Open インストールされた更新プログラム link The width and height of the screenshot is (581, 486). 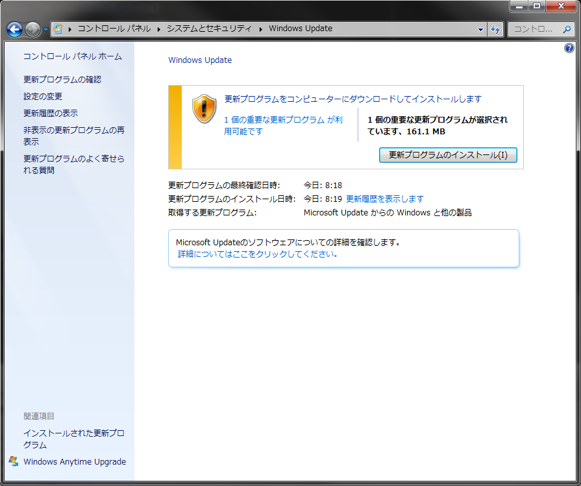tap(74, 439)
